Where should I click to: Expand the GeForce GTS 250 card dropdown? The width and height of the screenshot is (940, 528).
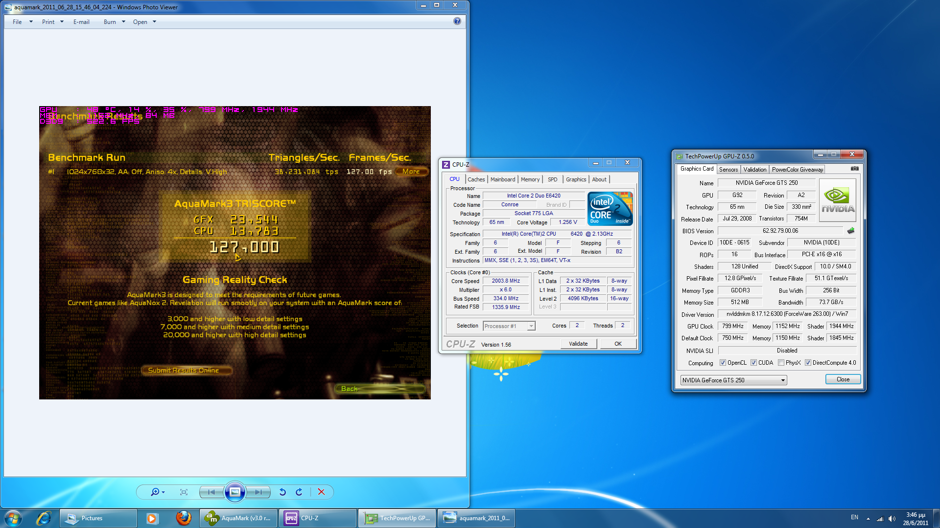(x=783, y=380)
